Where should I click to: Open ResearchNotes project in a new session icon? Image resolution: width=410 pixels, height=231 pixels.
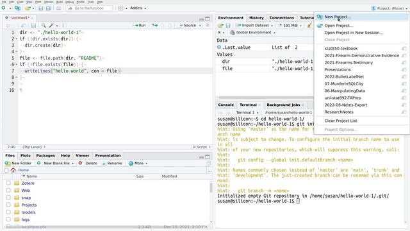point(404,112)
